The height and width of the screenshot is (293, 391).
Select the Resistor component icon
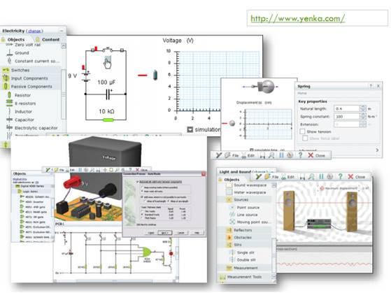point(9,95)
